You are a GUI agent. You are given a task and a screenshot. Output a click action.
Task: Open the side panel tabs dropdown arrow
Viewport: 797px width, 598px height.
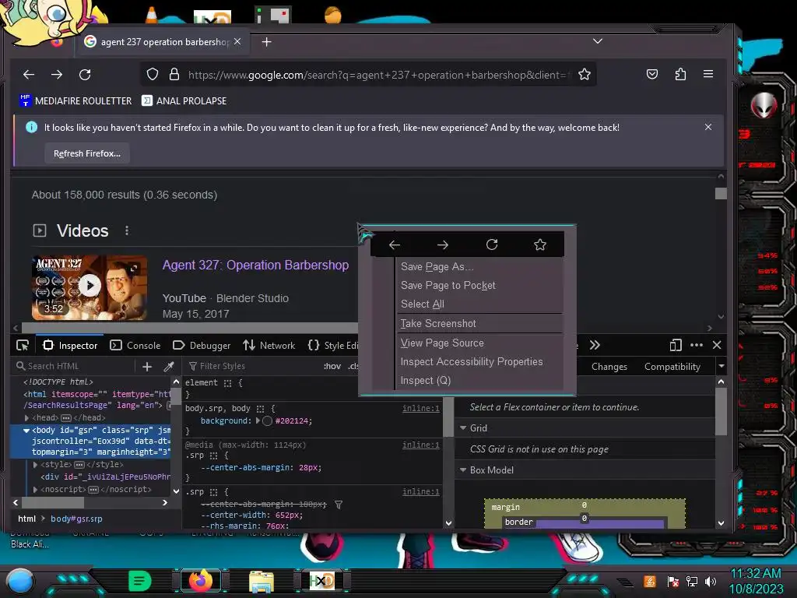[x=721, y=366]
